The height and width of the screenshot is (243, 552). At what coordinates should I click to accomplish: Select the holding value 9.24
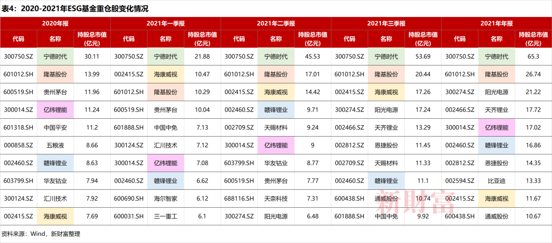(313, 127)
